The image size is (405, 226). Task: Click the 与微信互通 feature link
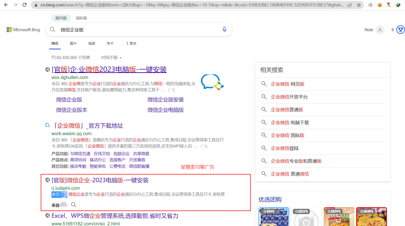(80, 154)
